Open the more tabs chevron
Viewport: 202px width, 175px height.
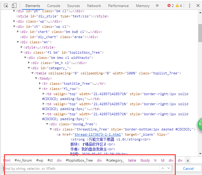coord(157,5)
